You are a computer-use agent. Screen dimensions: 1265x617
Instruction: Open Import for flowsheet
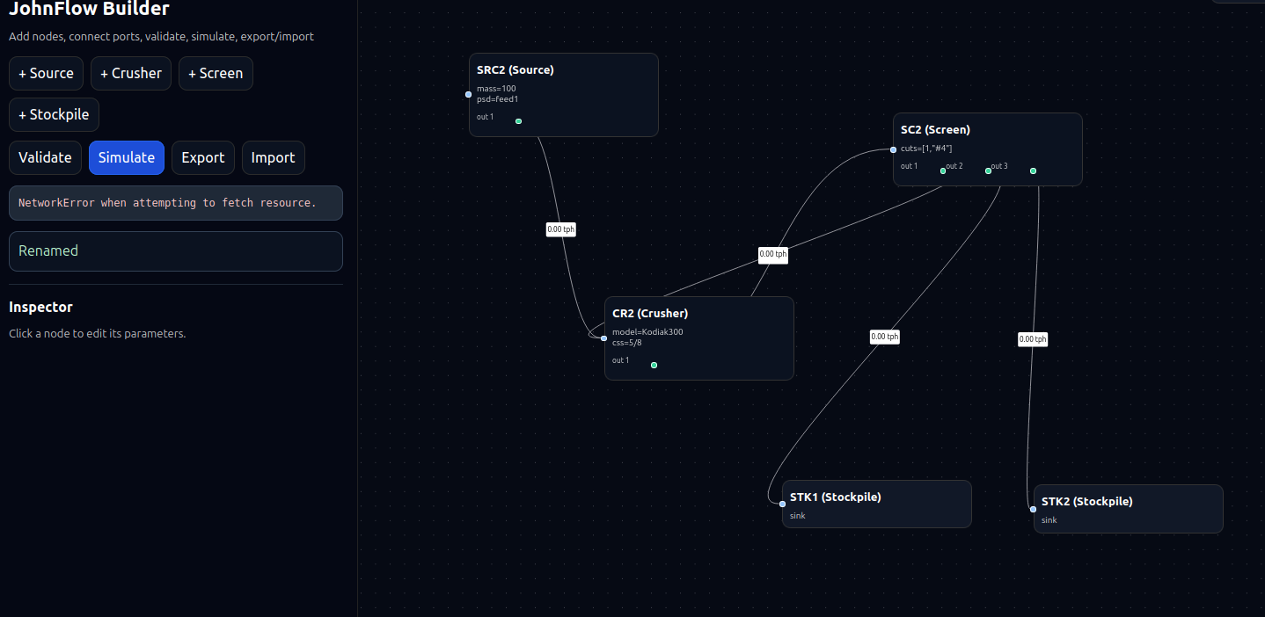[273, 158]
